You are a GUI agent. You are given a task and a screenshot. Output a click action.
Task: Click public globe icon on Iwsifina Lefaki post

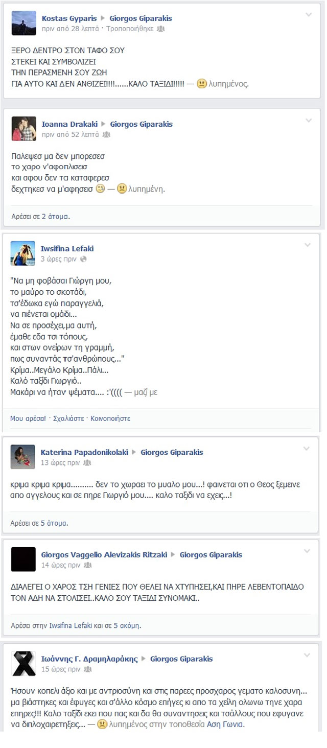[84, 259]
